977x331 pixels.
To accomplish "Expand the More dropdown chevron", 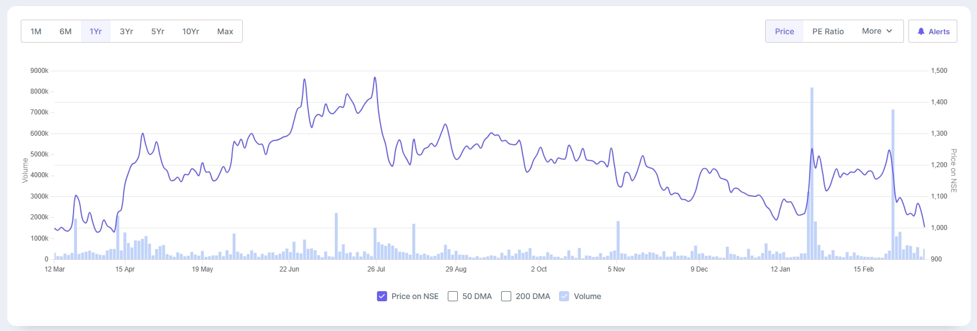I will click(889, 31).
